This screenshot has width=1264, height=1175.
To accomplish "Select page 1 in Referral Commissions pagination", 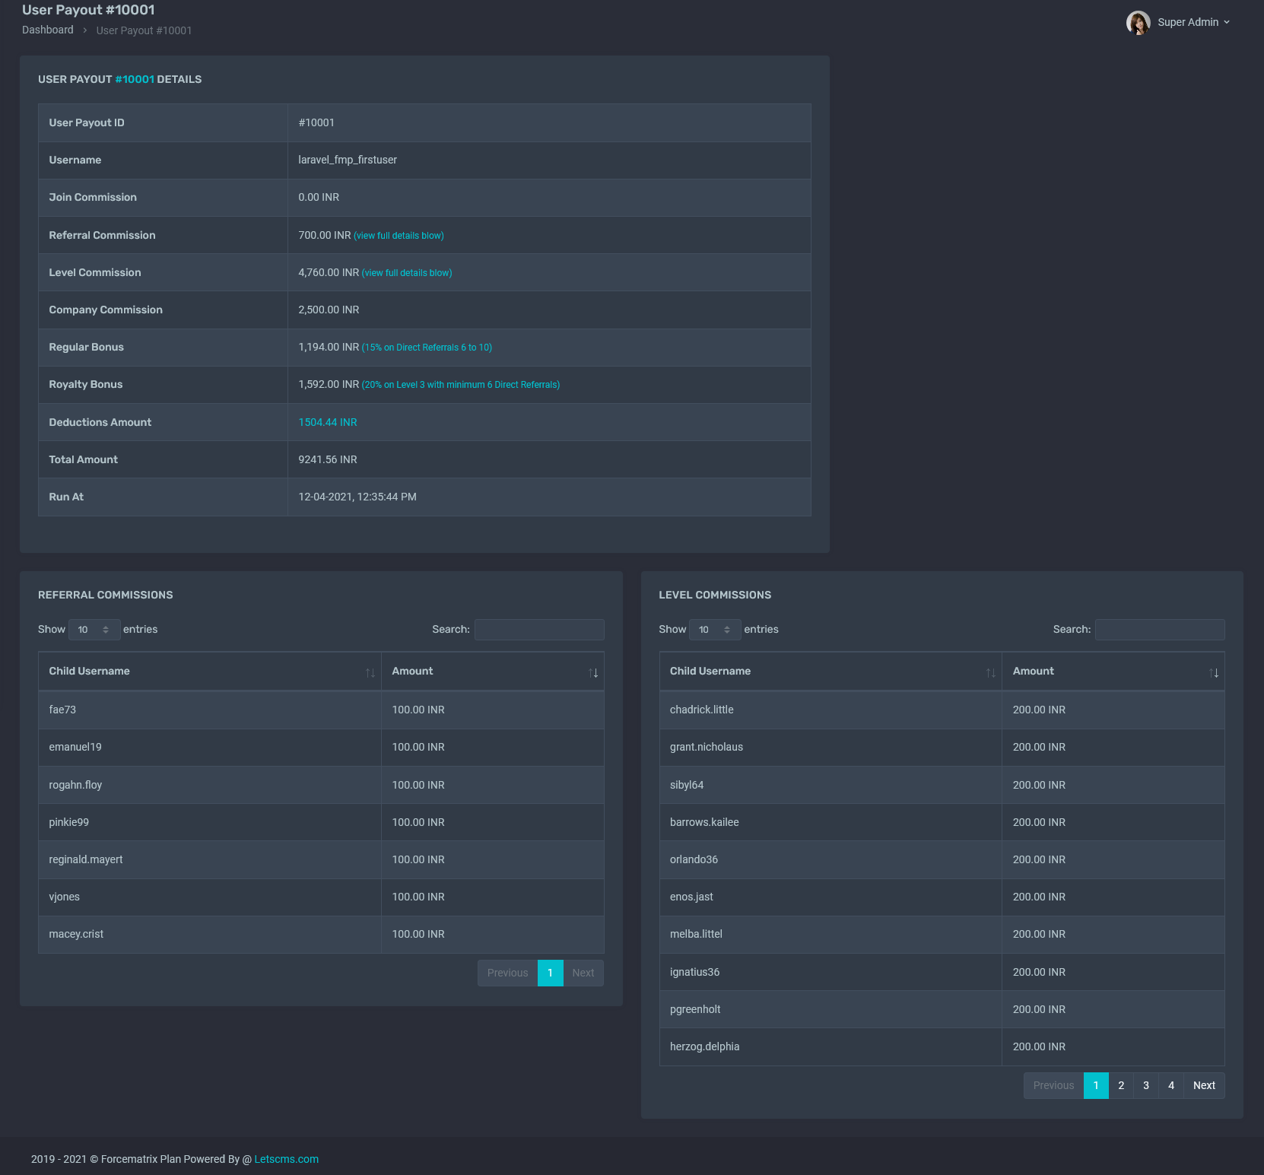I will (550, 973).
